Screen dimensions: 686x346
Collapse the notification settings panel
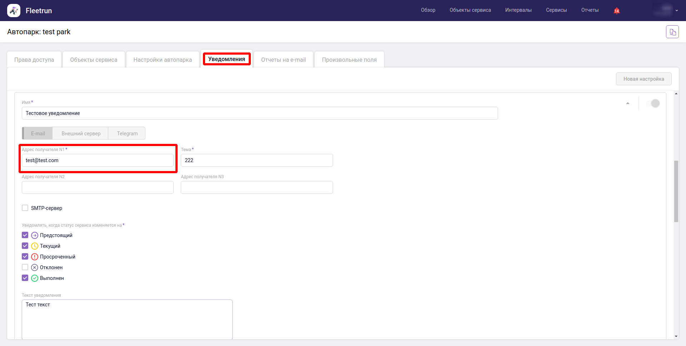pos(628,104)
